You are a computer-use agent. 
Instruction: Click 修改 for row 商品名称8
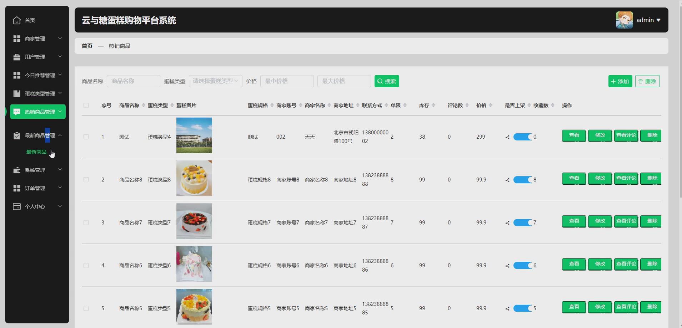click(x=600, y=178)
